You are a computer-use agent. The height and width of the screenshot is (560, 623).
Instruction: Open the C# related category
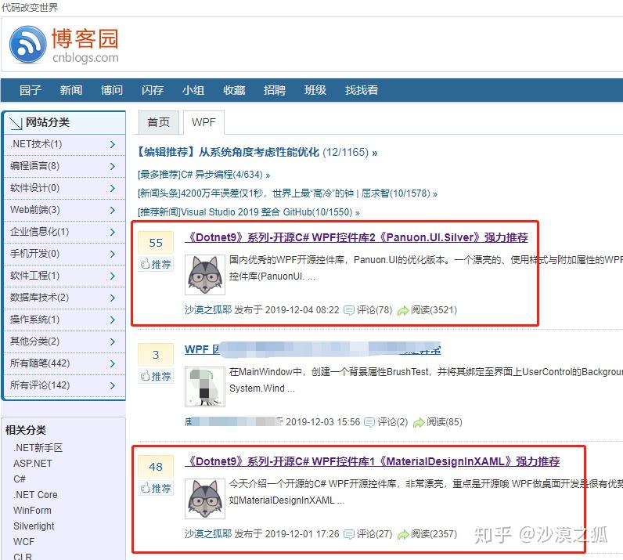coord(20,479)
